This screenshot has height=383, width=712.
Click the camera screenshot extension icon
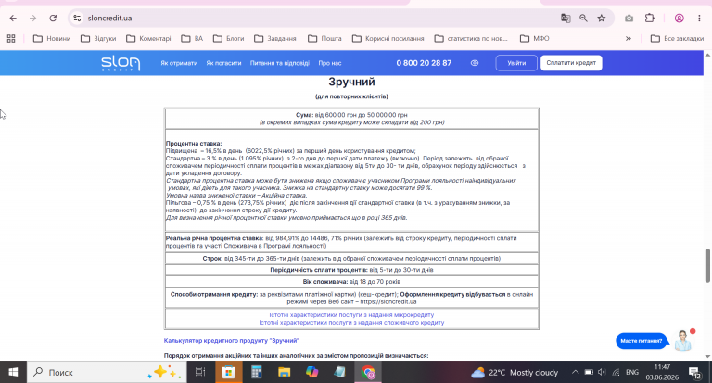(629, 19)
